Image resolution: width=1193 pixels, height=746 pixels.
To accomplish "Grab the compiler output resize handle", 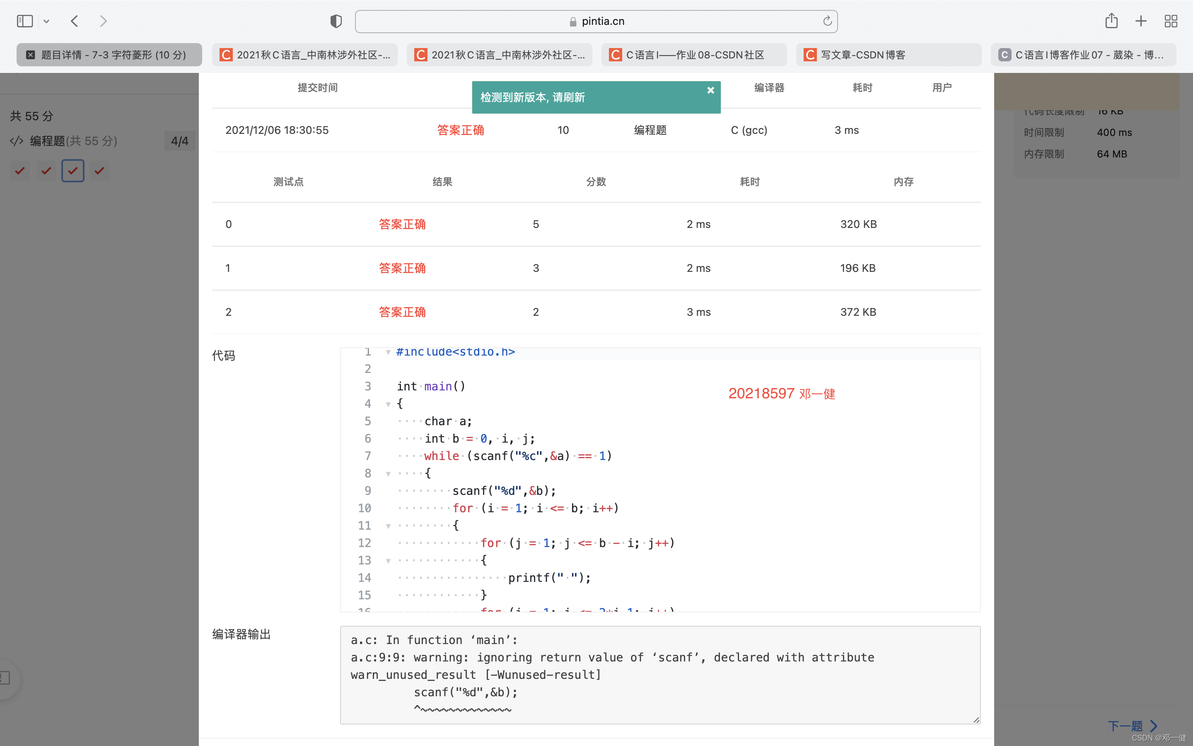I will pos(976,720).
